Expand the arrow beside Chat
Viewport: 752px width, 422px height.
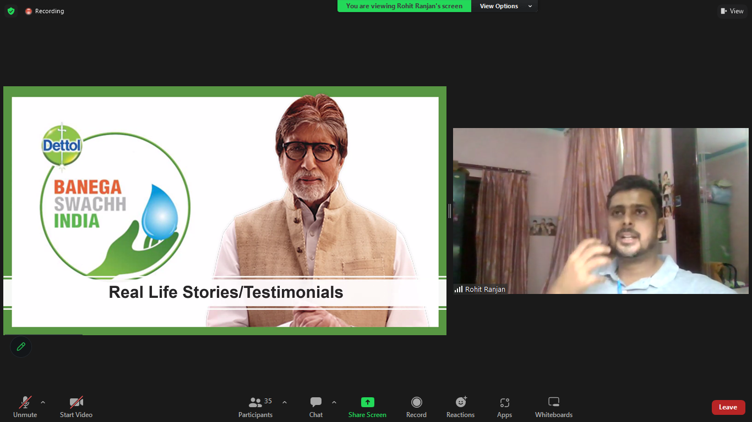point(334,402)
